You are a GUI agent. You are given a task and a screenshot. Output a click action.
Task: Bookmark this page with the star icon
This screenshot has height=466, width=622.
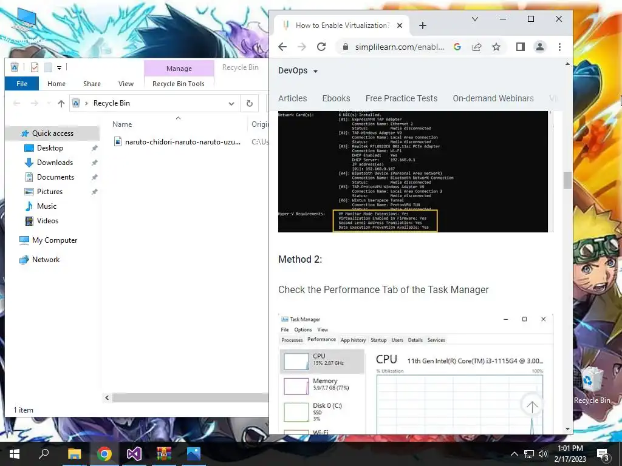tap(496, 47)
